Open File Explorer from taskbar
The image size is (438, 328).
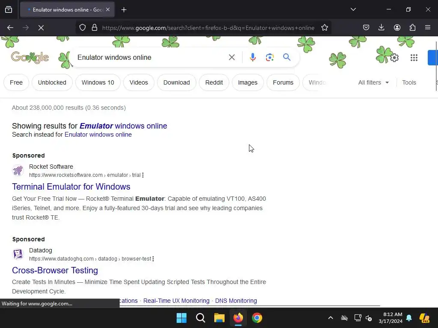tap(219, 318)
